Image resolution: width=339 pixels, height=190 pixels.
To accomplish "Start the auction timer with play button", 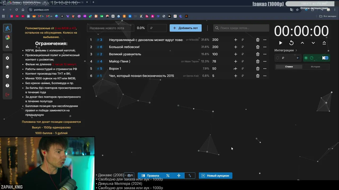I will tap(281, 43).
